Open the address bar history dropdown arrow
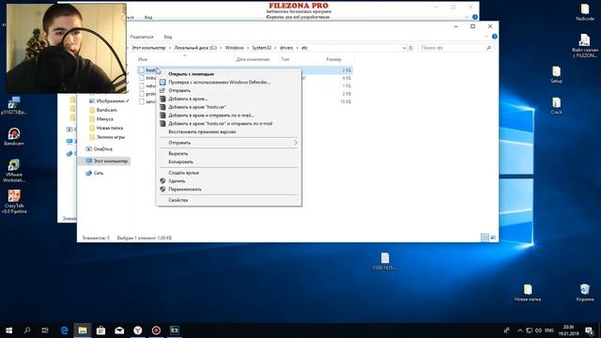The image size is (601, 338). 404,48
